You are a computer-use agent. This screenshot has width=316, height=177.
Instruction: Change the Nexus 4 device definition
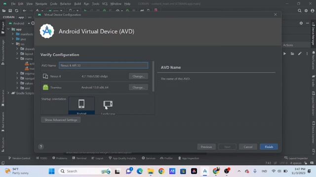click(138, 76)
